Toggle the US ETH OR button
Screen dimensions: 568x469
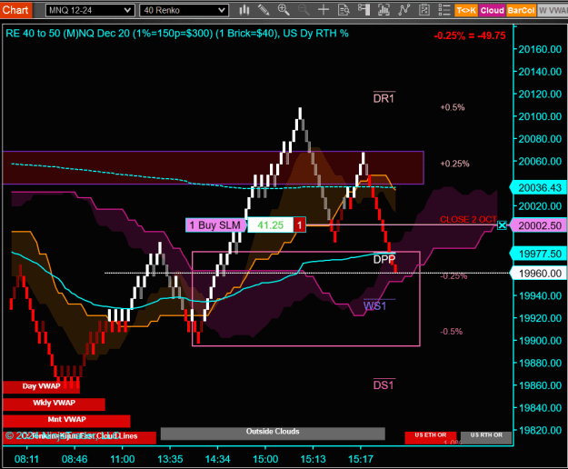click(x=431, y=437)
